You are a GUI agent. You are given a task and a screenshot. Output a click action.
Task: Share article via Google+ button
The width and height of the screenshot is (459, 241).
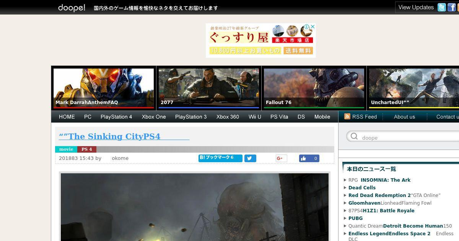pos(281,158)
